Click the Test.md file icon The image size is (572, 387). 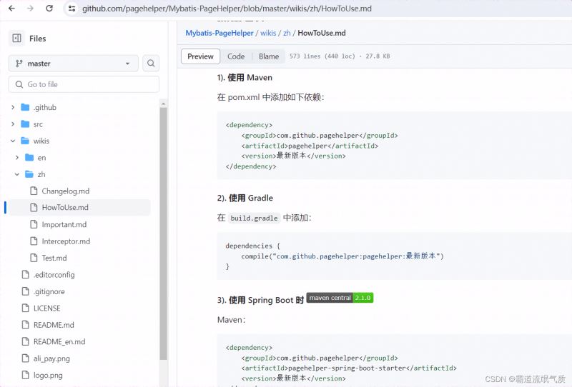coord(34,258)
